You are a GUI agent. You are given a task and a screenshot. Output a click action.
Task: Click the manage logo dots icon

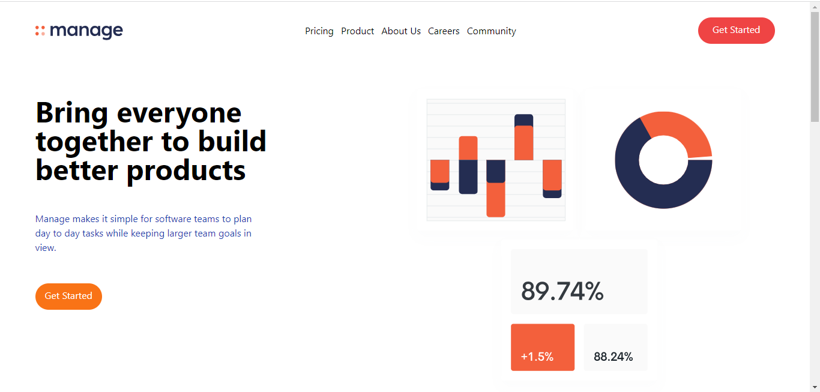coord(40,31)
